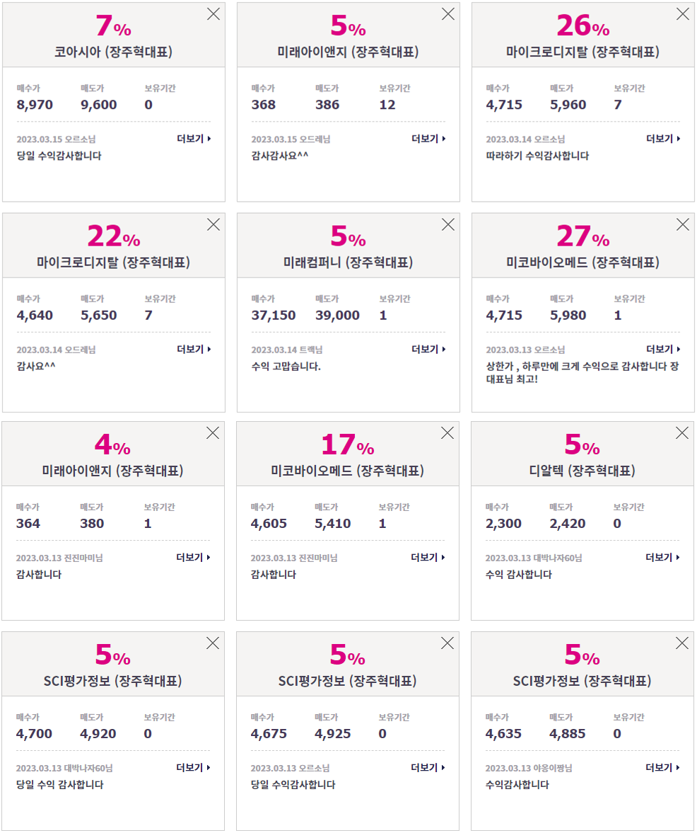Close the 코아시아 7% profit card

[213, 14]
